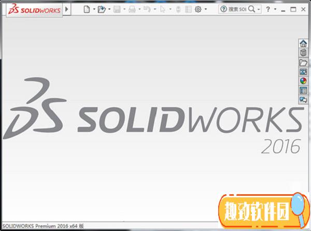
Task: Open the File Explorer task pane tab
Action: click(303, 63)
